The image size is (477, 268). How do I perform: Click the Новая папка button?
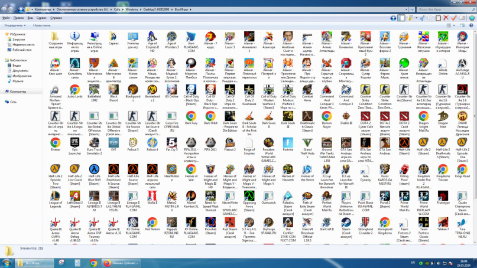point(41,25)
